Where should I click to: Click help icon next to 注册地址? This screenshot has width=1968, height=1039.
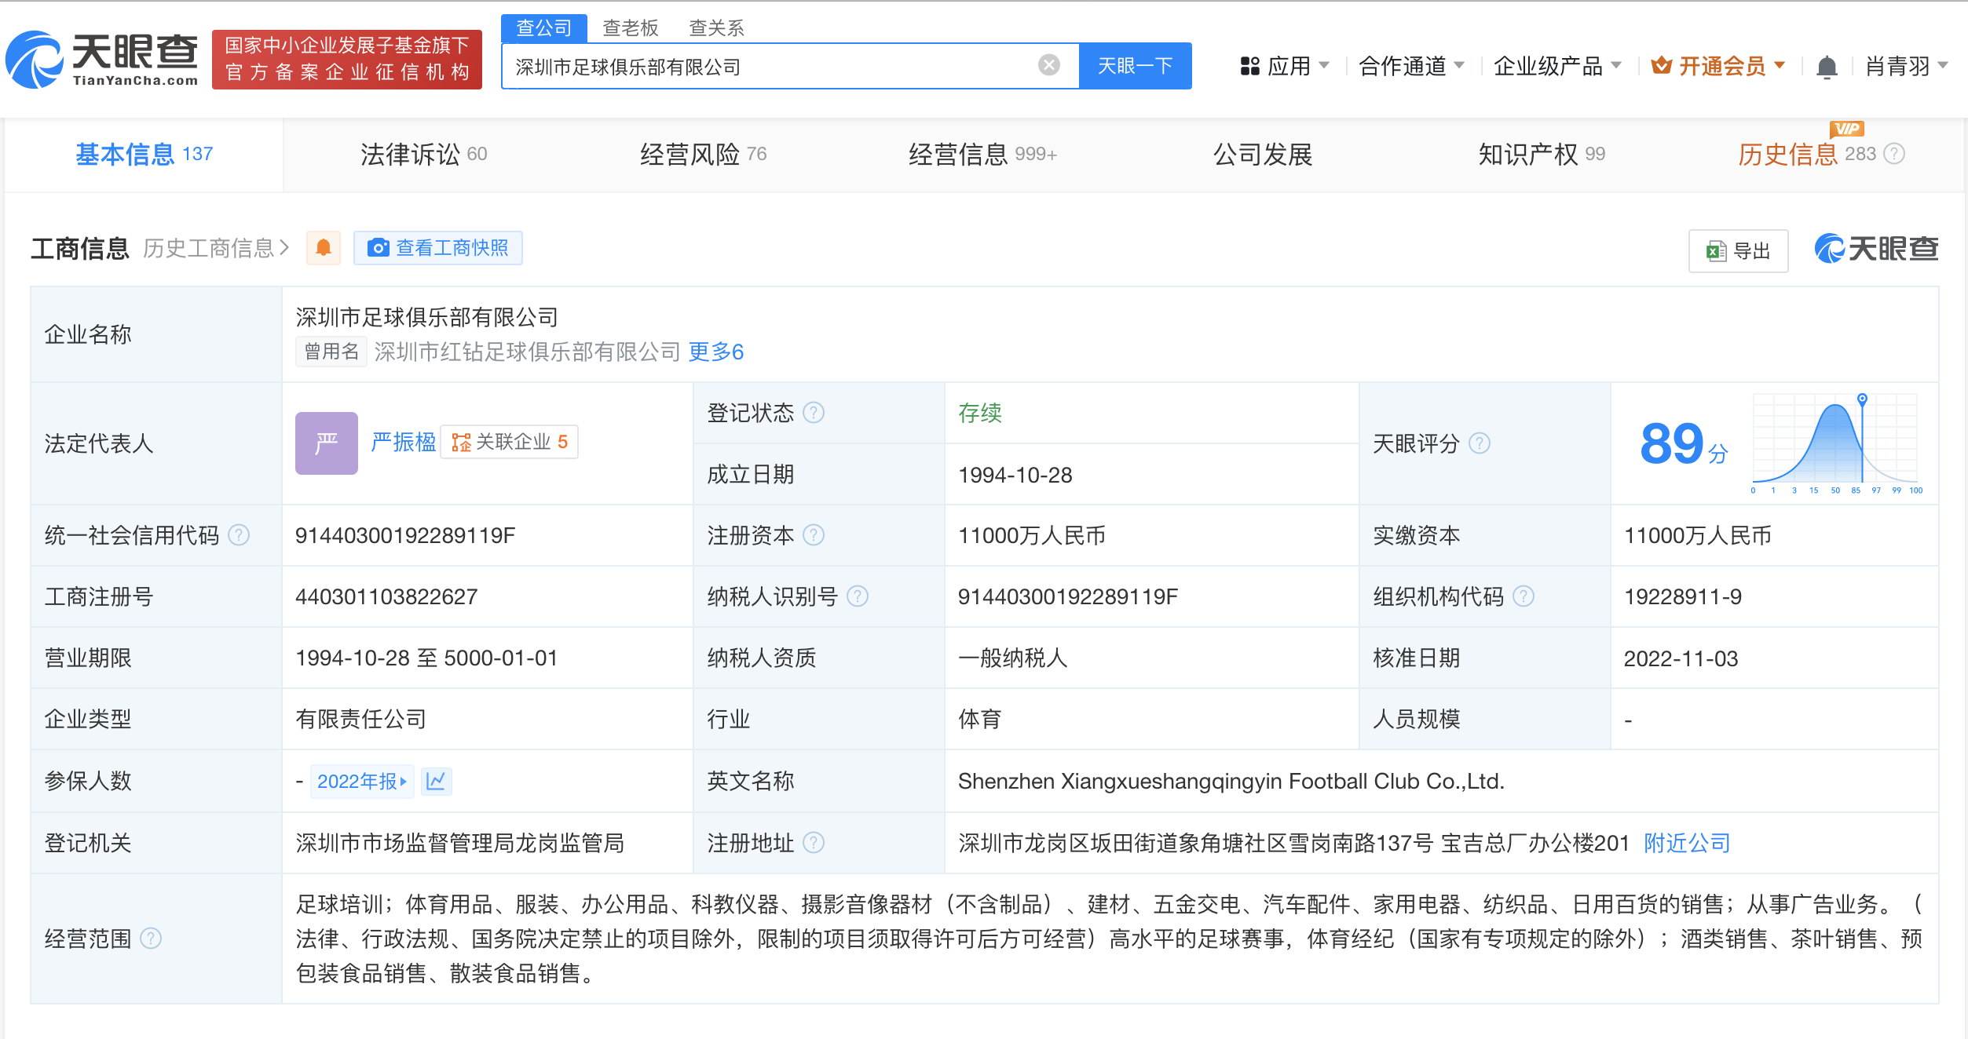[x=814, y=843]
